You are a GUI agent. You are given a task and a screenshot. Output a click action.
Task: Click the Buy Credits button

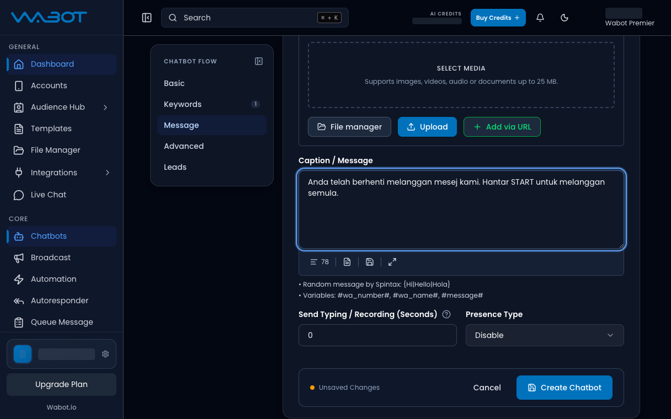[498, 18]
